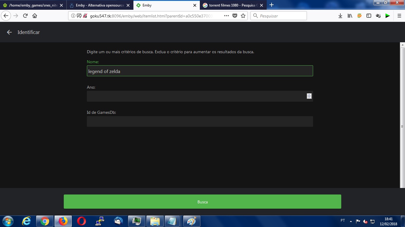
Task: Click the Ano field spinner arrows
Action: tap(309, 96)
